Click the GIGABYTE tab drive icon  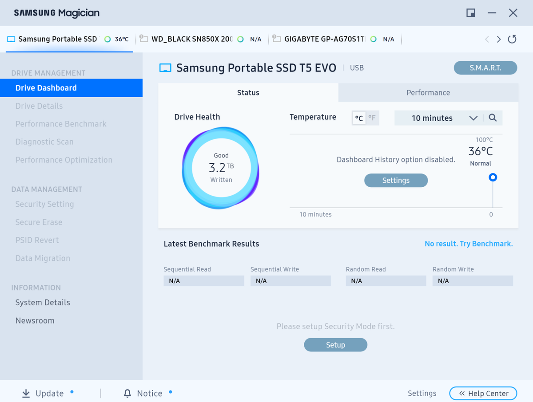(276, 39)
